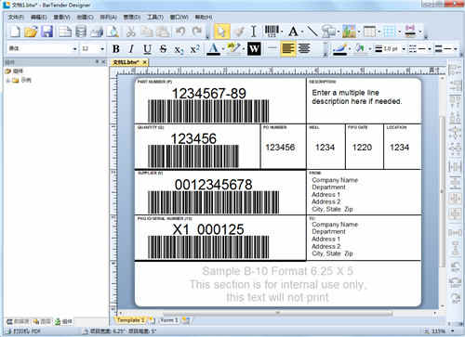Toggle bold formatting
465x337 pixels.
coord(116,49)
